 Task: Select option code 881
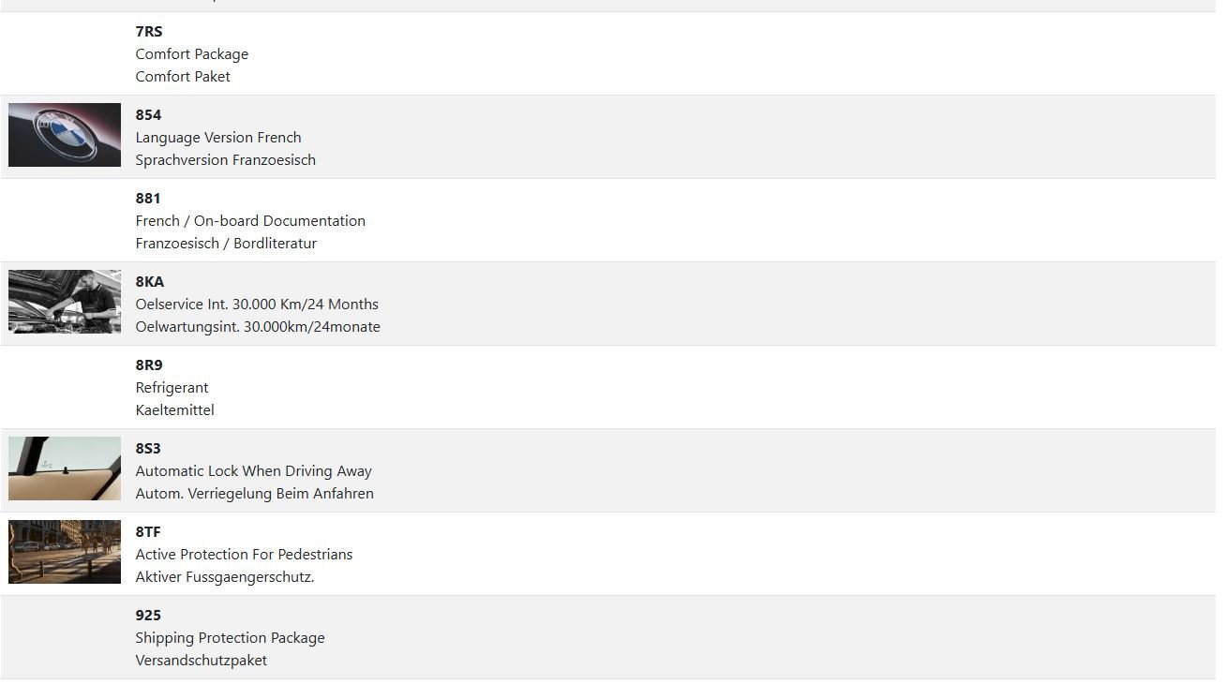tap(148, 199)
